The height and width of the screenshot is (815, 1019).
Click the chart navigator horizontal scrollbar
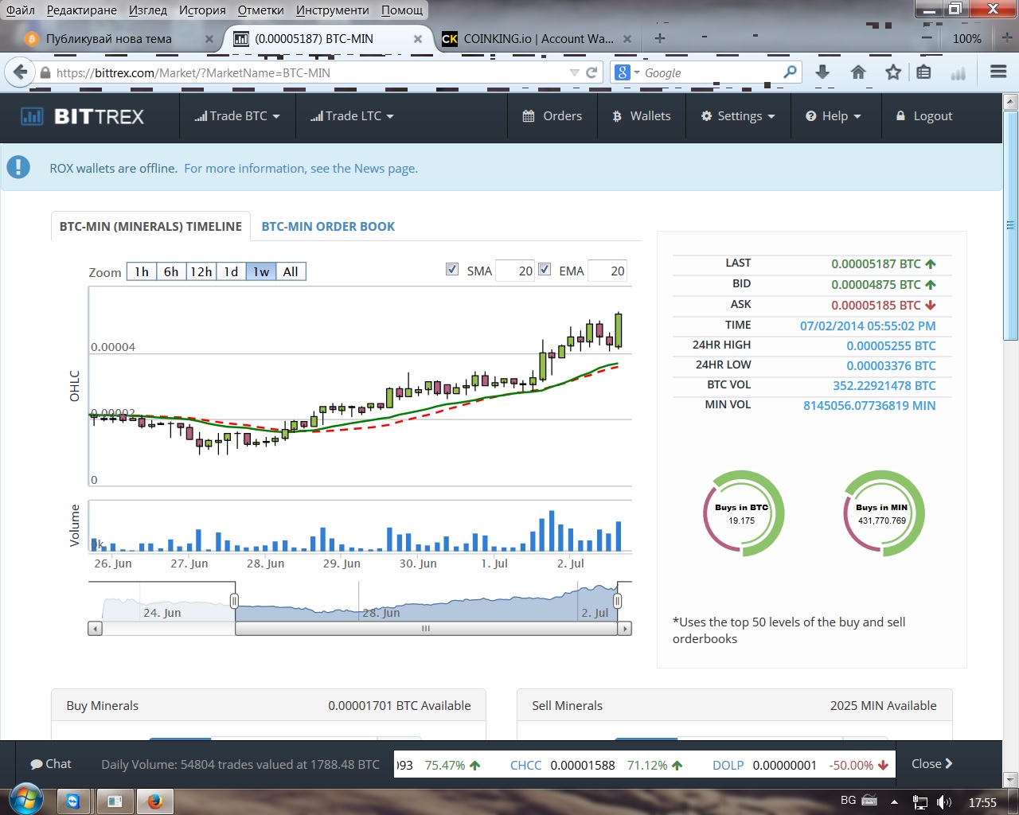coord(426,629)
